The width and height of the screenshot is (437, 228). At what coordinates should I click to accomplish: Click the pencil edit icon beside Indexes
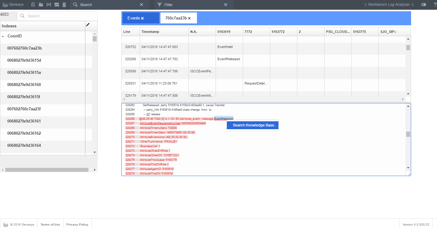pos(88,25)
